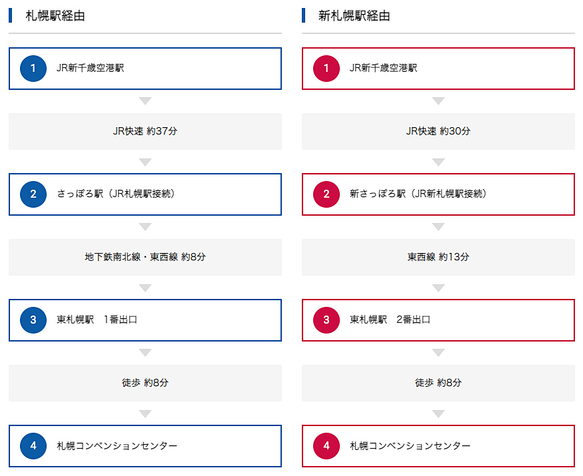The image size is (583, 476).
Task: Click the blue-bordered JR新千歳空港駅 text
Action: (91, 68)
